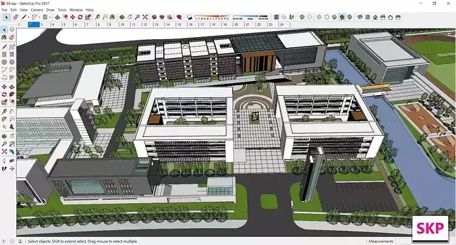Enable Monochrome face style
This screenshot has height=245, width=456.
[x=349, y=17]
